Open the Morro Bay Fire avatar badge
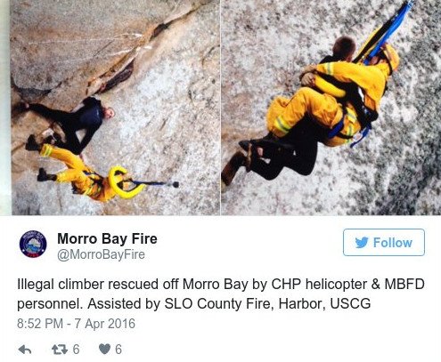 (33, 244)
